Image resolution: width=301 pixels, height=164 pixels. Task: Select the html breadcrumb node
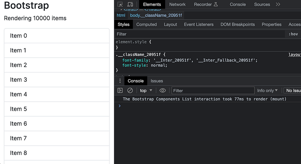point(121,15)
